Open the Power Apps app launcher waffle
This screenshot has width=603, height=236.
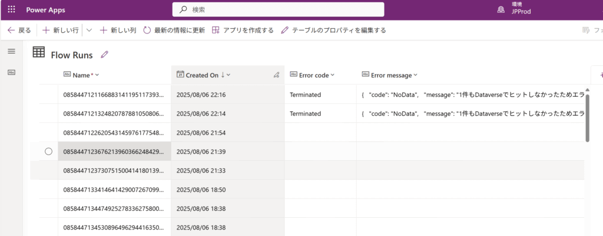[12, 9]
